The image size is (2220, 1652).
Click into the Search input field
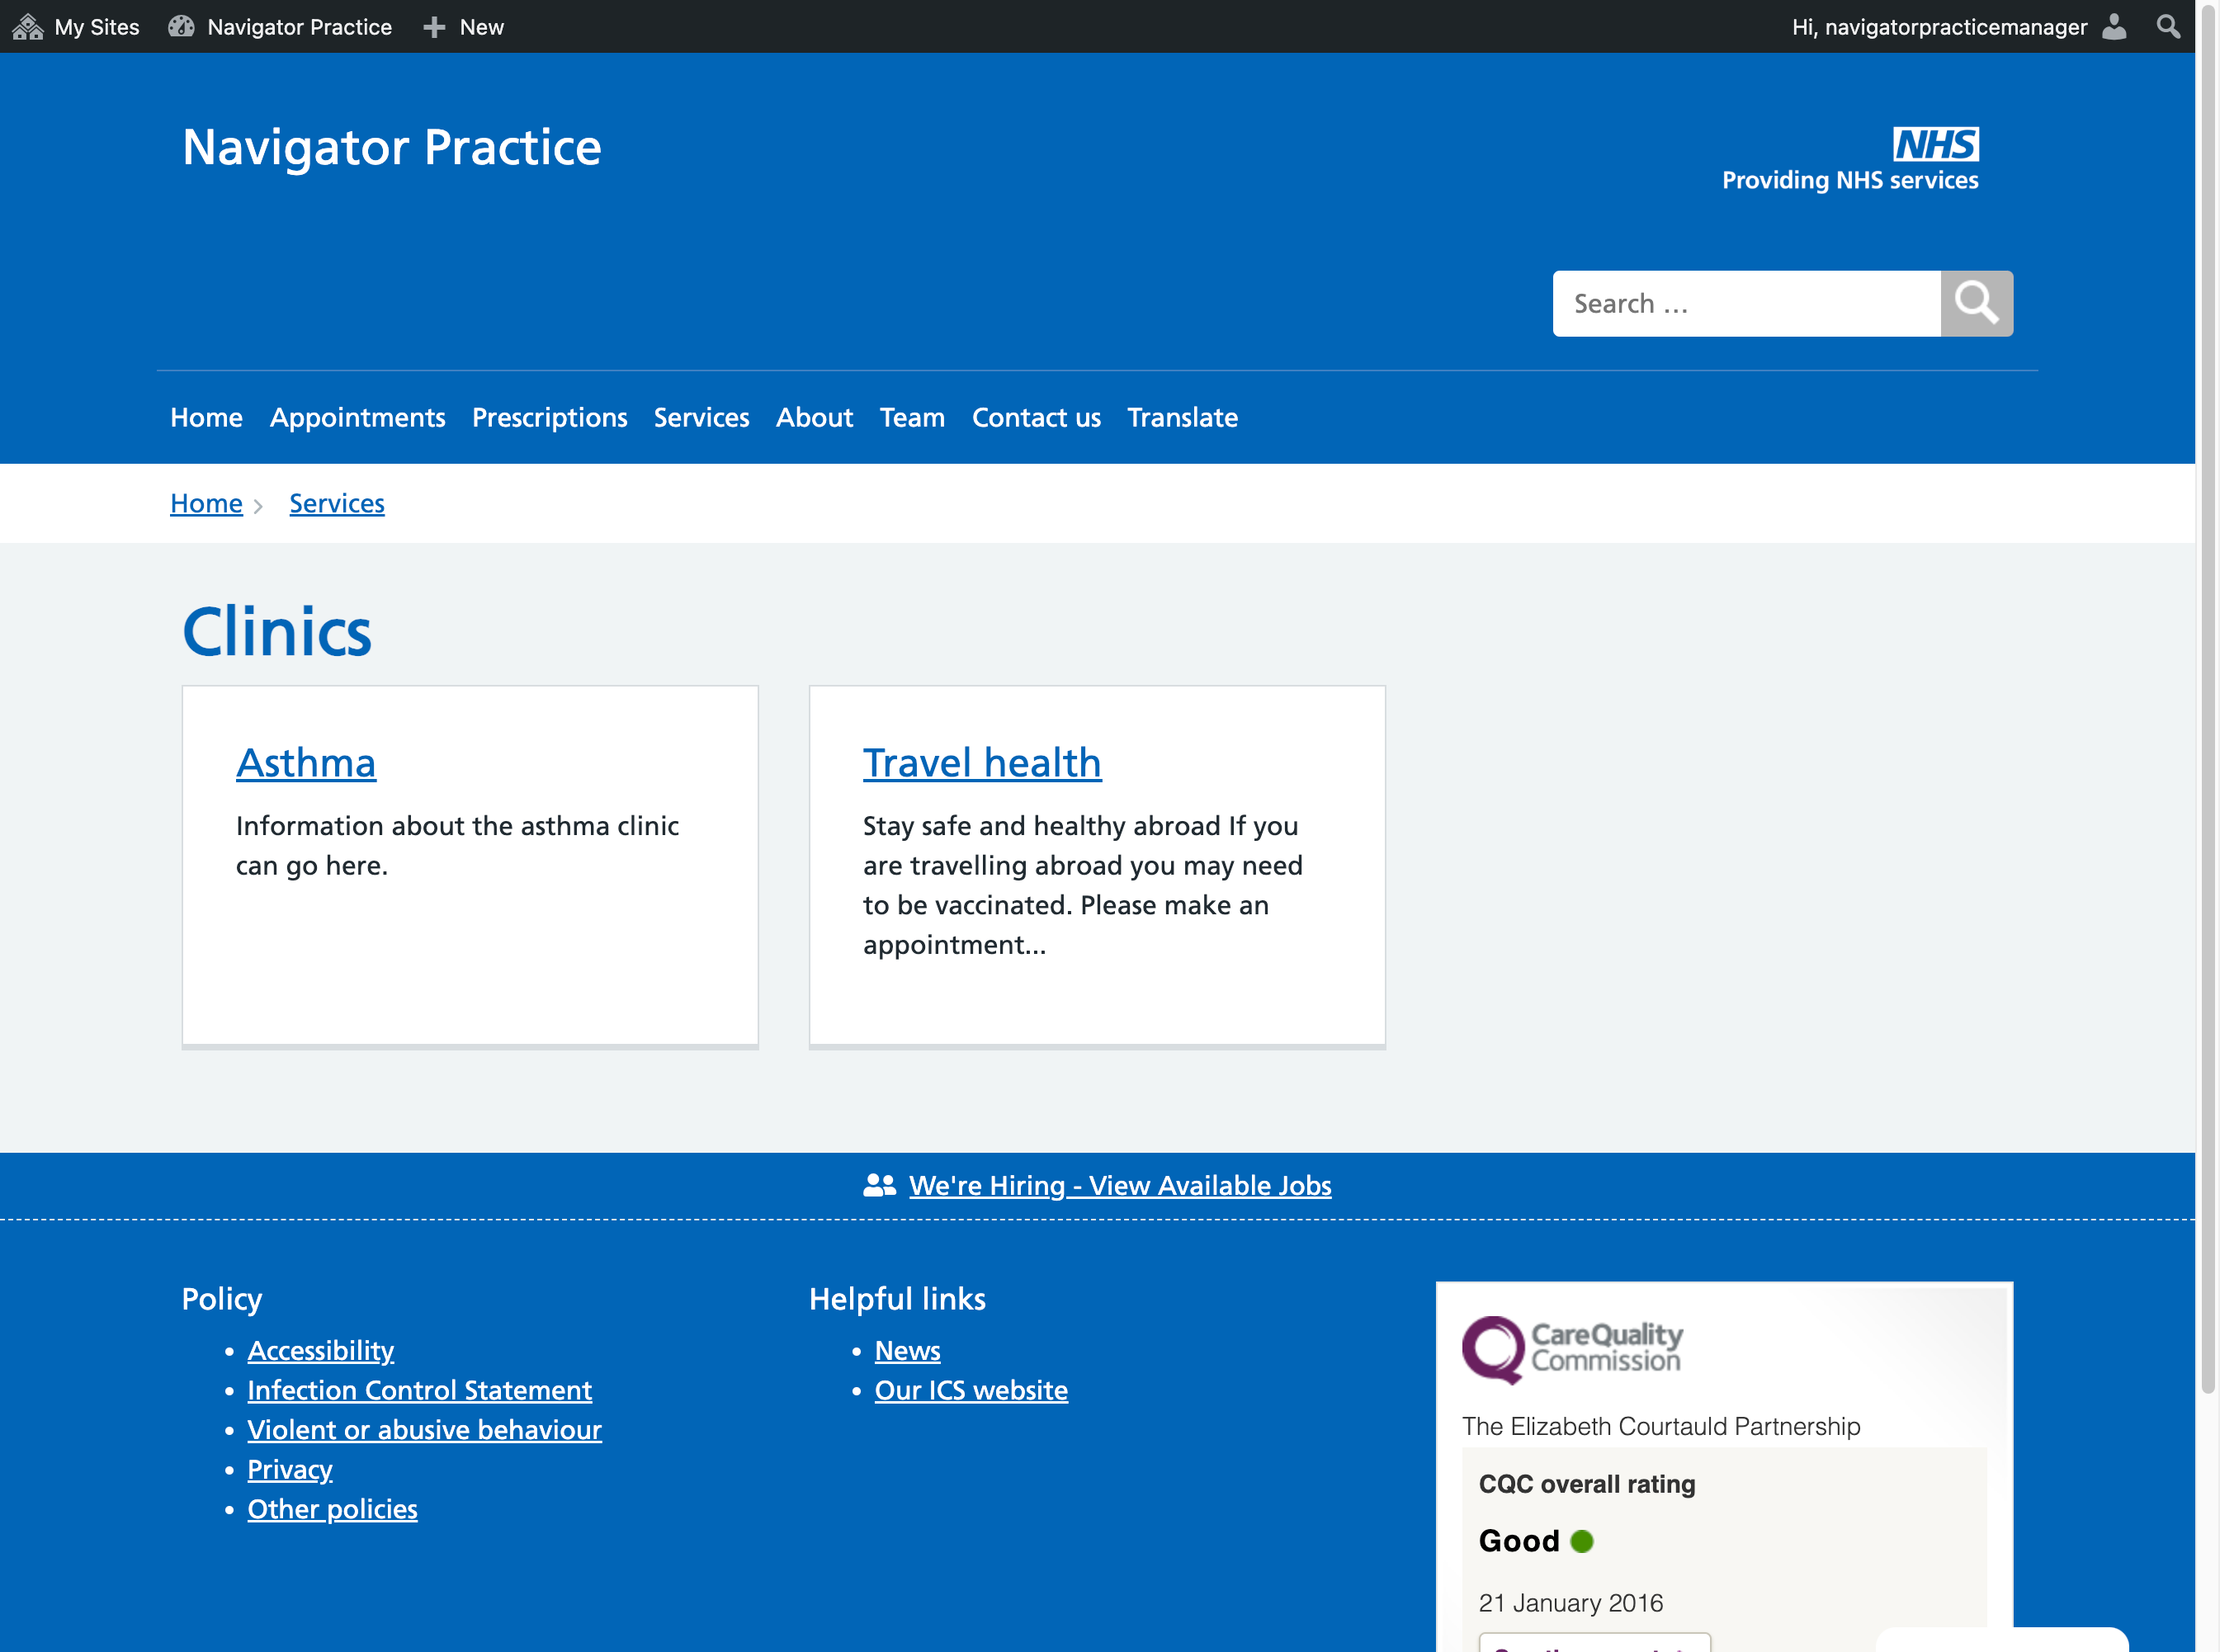tap(1746, 303)
